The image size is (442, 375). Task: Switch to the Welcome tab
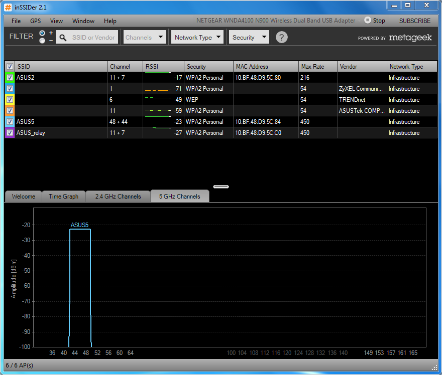coord(24,197)
